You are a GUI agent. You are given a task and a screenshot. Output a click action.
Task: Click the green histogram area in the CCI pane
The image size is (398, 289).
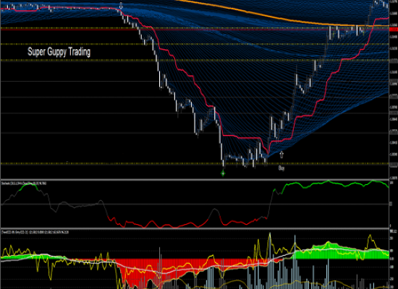(340, 252)
